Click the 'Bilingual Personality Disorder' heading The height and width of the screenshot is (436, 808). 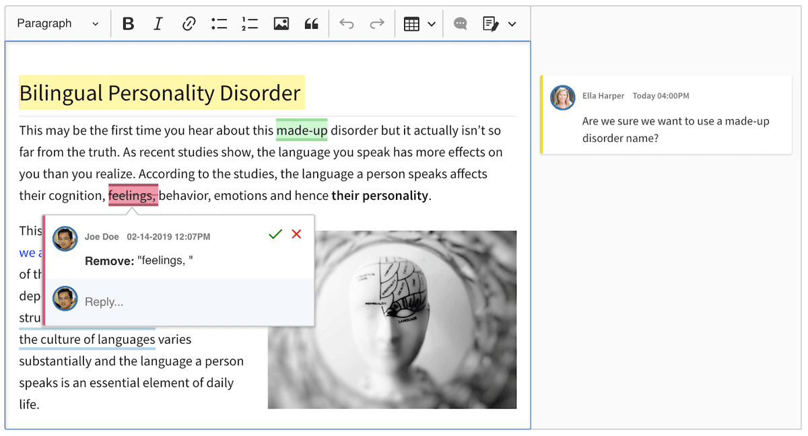click(160, 93)
